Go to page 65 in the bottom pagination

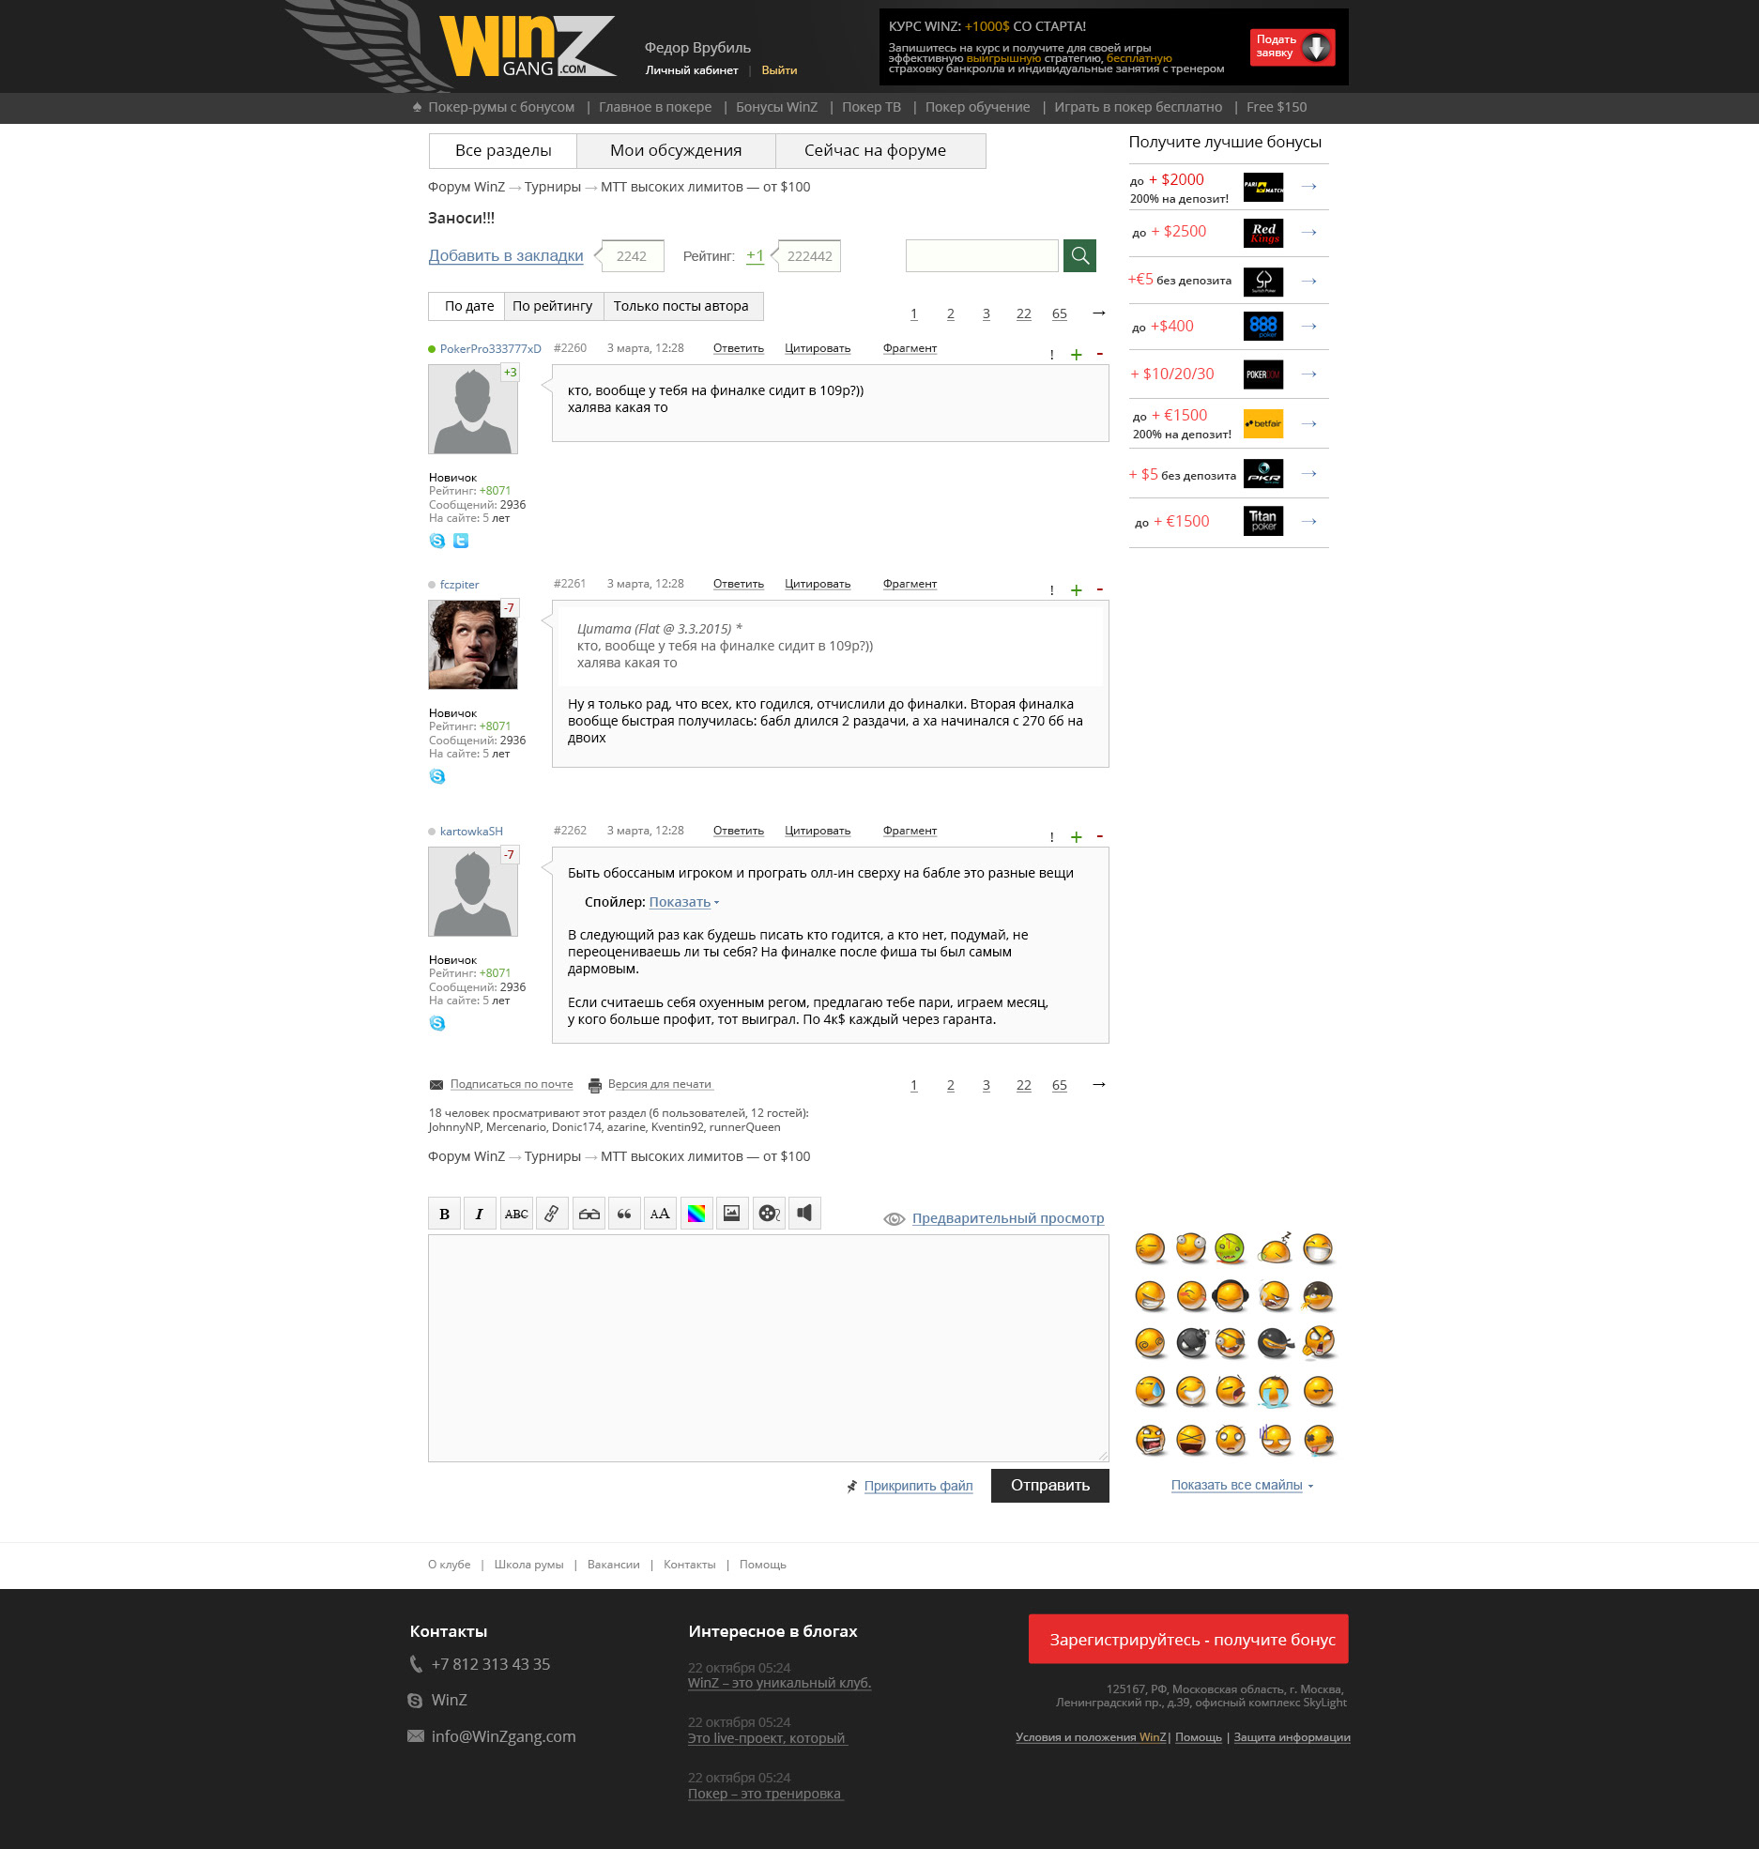[1059, 1085]
